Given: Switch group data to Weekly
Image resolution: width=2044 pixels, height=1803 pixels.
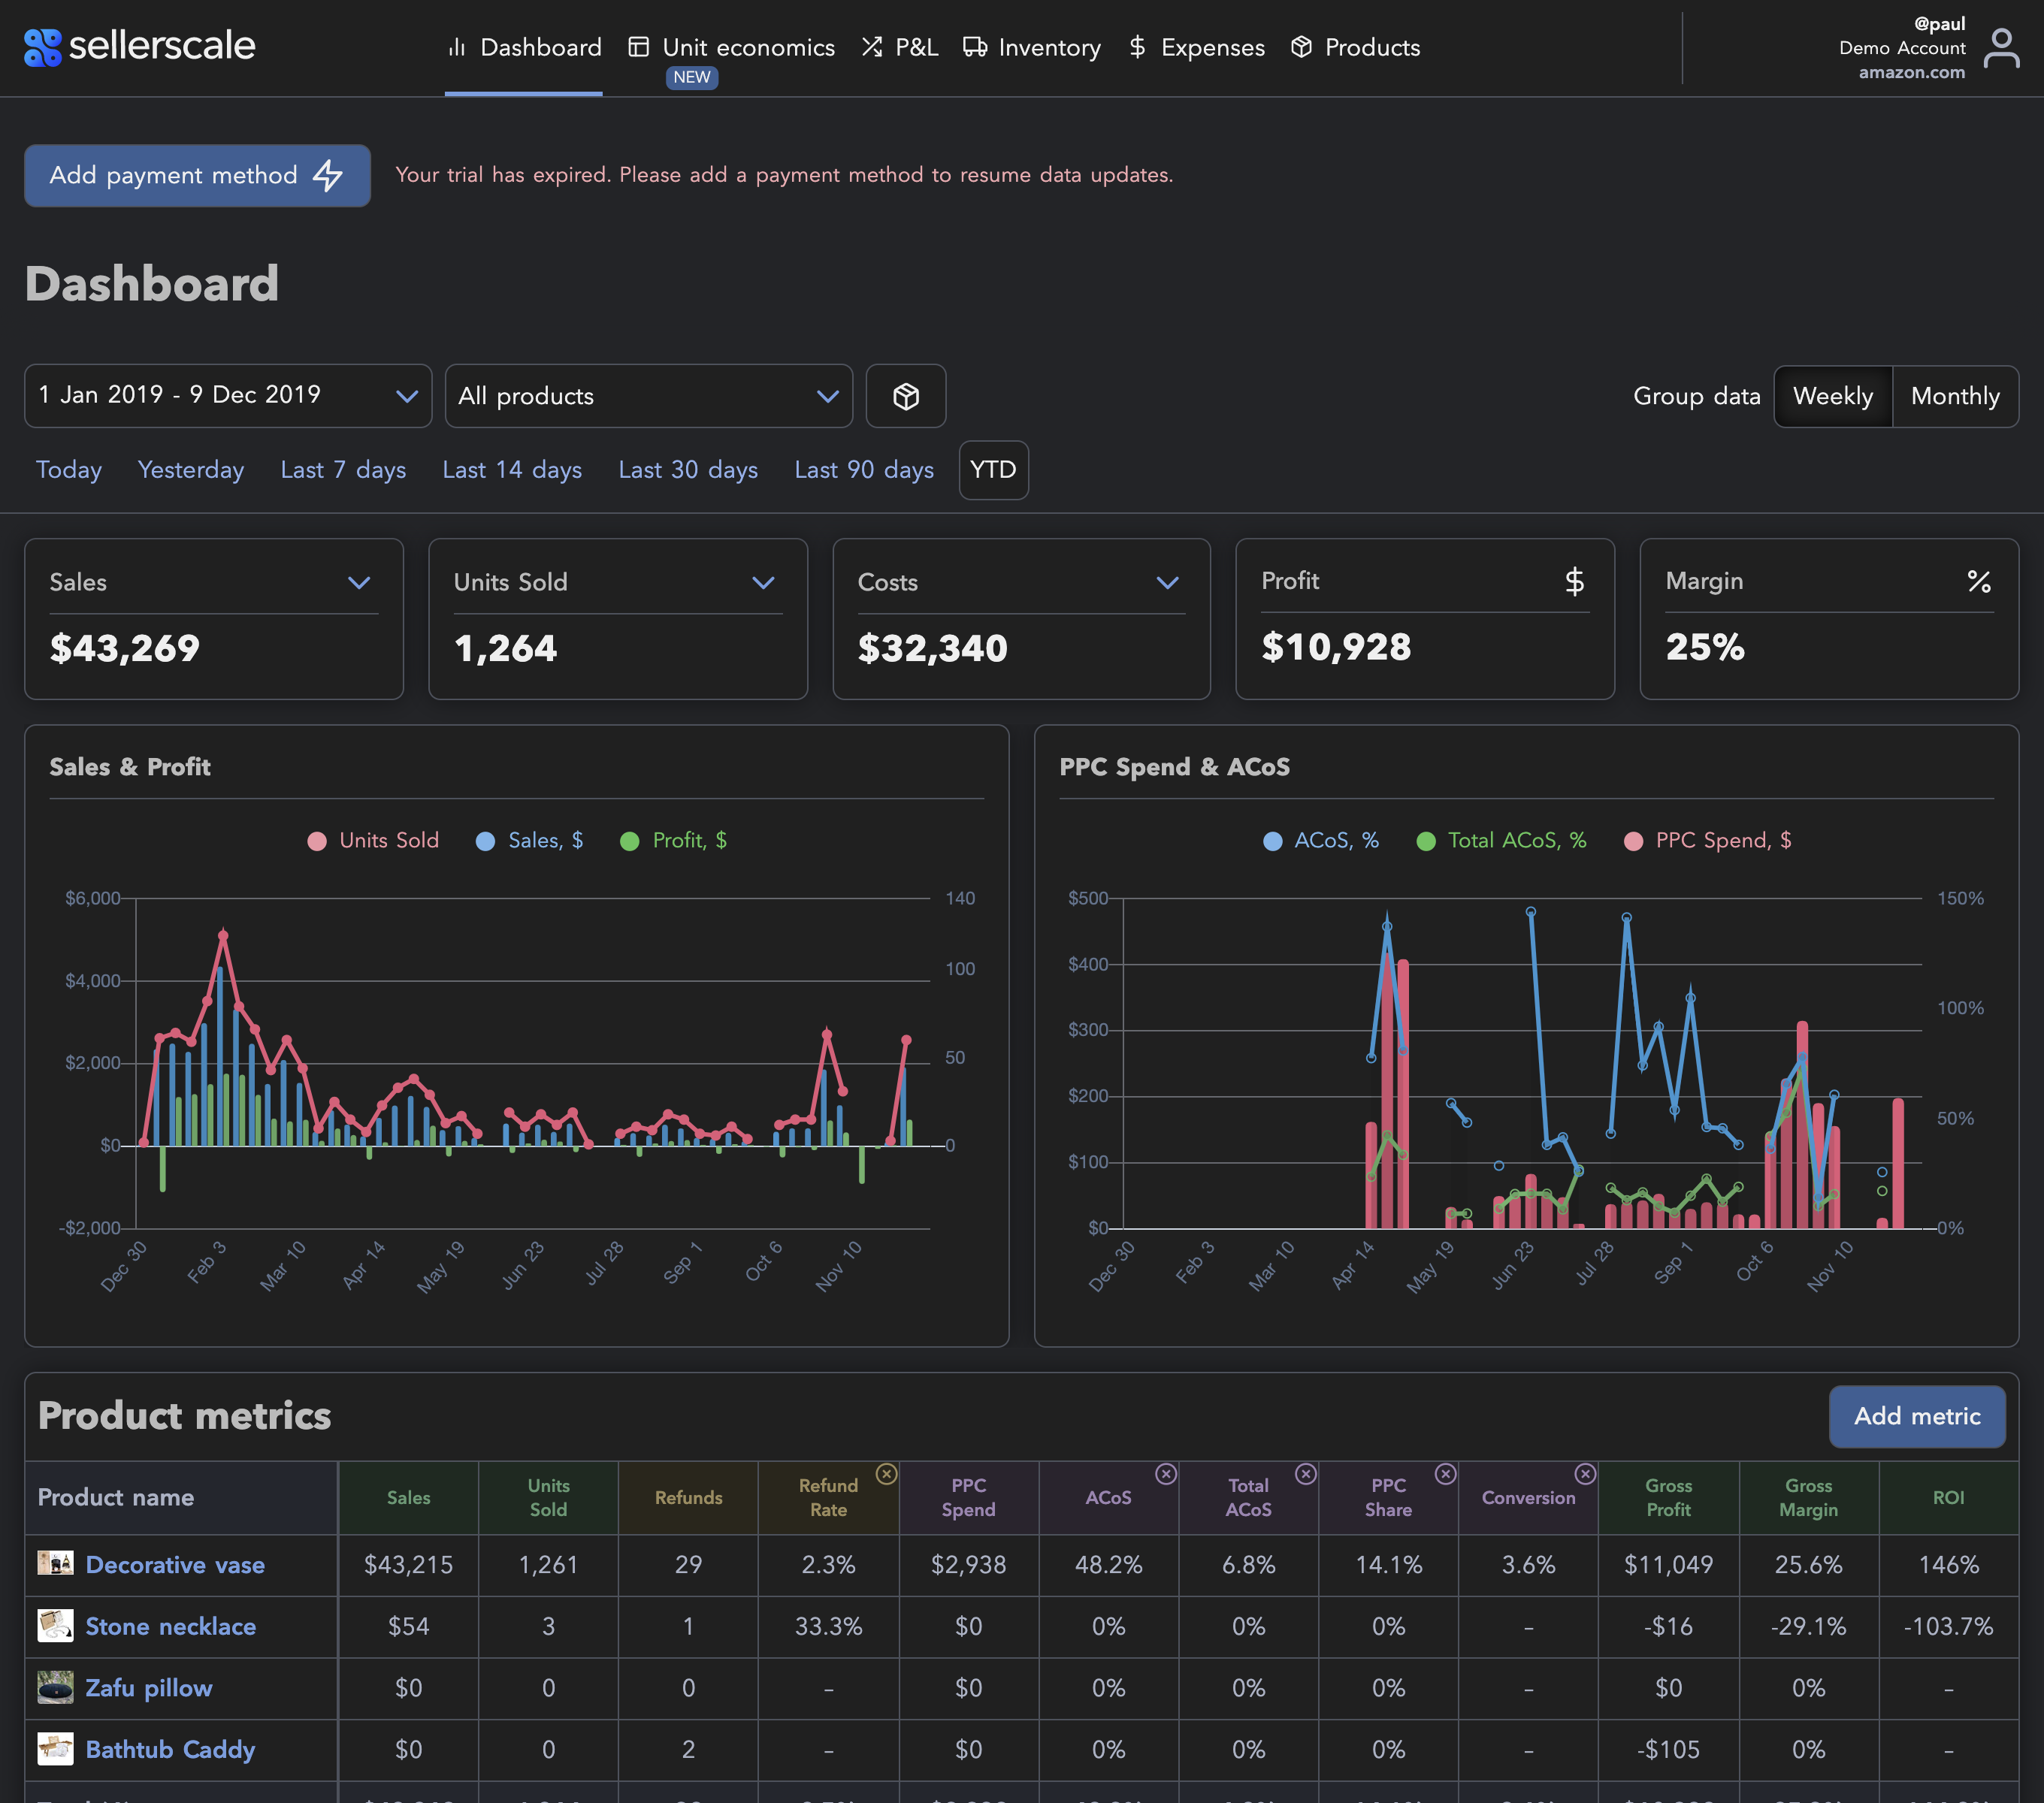Looking at the screenshot, I should click(x=1832, y=397).
